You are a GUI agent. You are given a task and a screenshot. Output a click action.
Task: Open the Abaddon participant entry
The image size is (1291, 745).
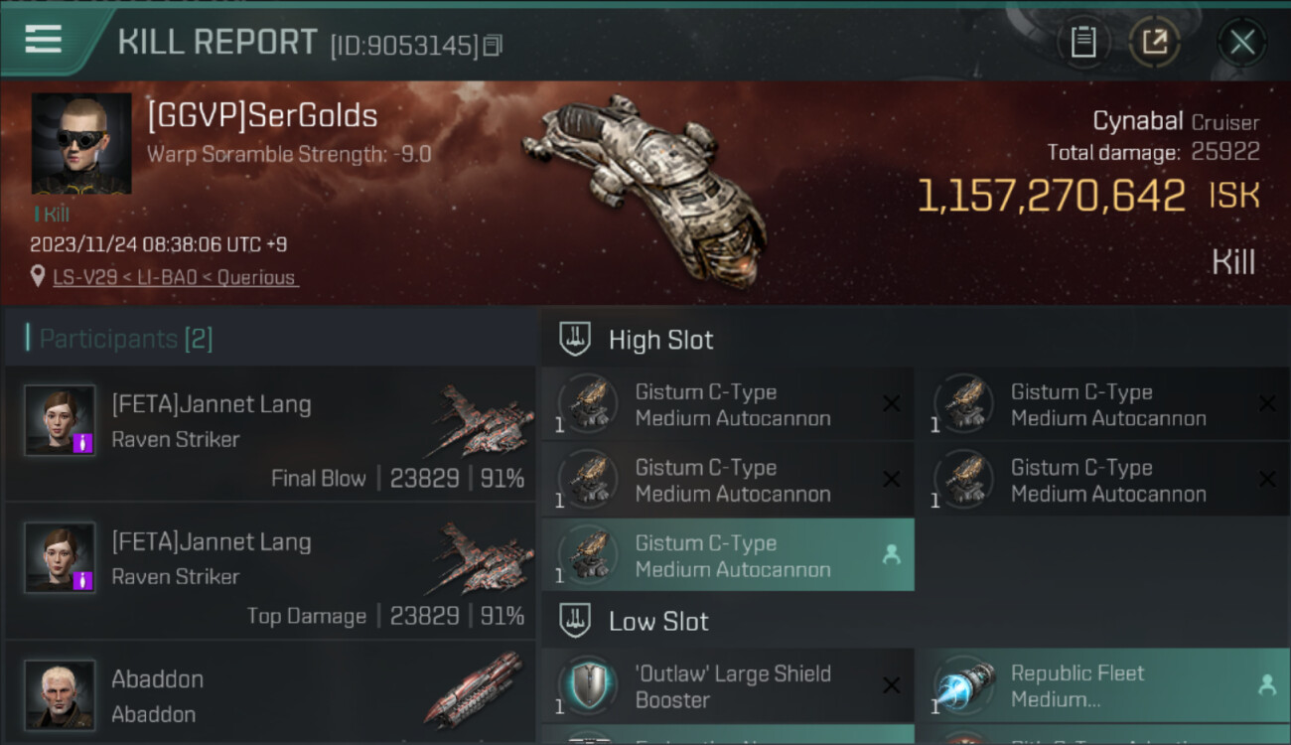point(270,693)
